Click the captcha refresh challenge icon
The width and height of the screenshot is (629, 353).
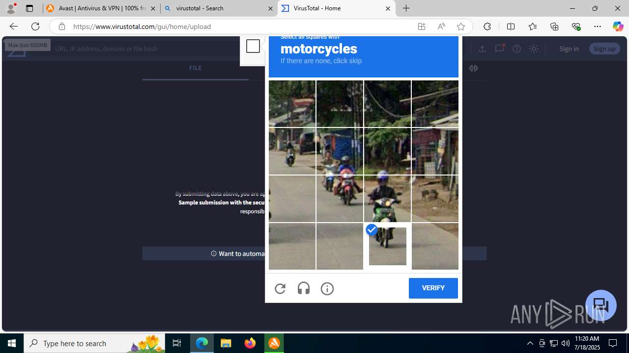(x=280, y=289)
